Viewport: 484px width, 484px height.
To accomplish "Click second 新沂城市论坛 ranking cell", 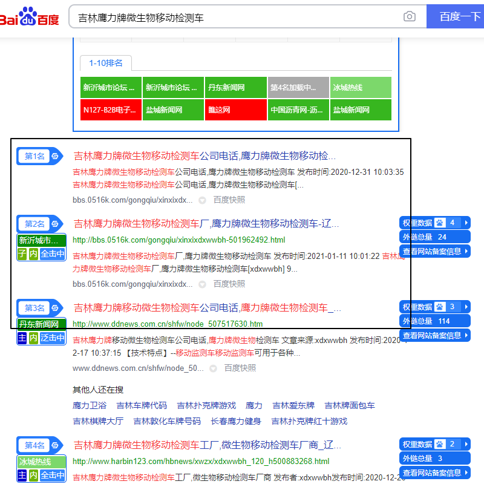I will coord(173,87).
